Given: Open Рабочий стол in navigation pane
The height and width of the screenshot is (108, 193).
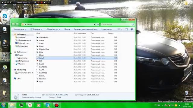Looking at the screenshot, I should [24, 43].
